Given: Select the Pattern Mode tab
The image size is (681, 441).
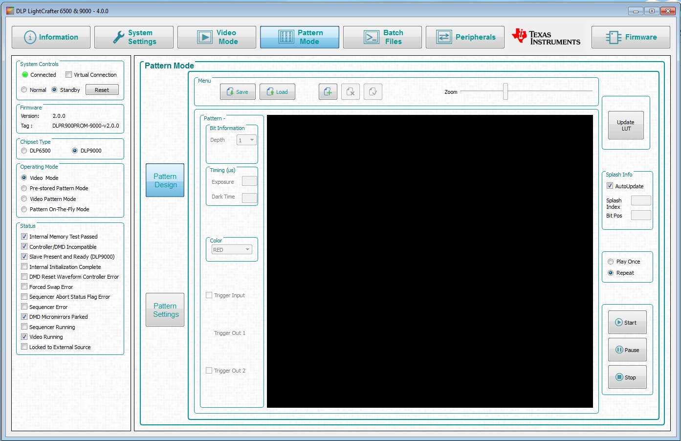Looking at the screenshot, I should pos(300,37).
